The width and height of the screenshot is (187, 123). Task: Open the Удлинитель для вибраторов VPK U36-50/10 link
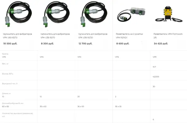[55, 36]
